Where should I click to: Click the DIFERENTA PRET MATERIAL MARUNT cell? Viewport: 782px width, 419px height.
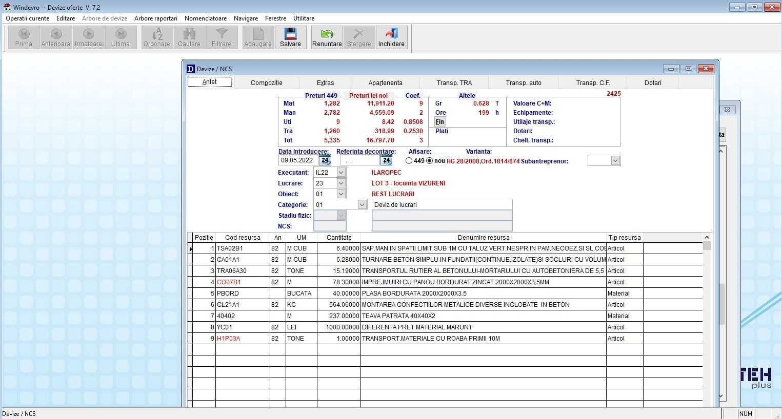pos(484,327)
